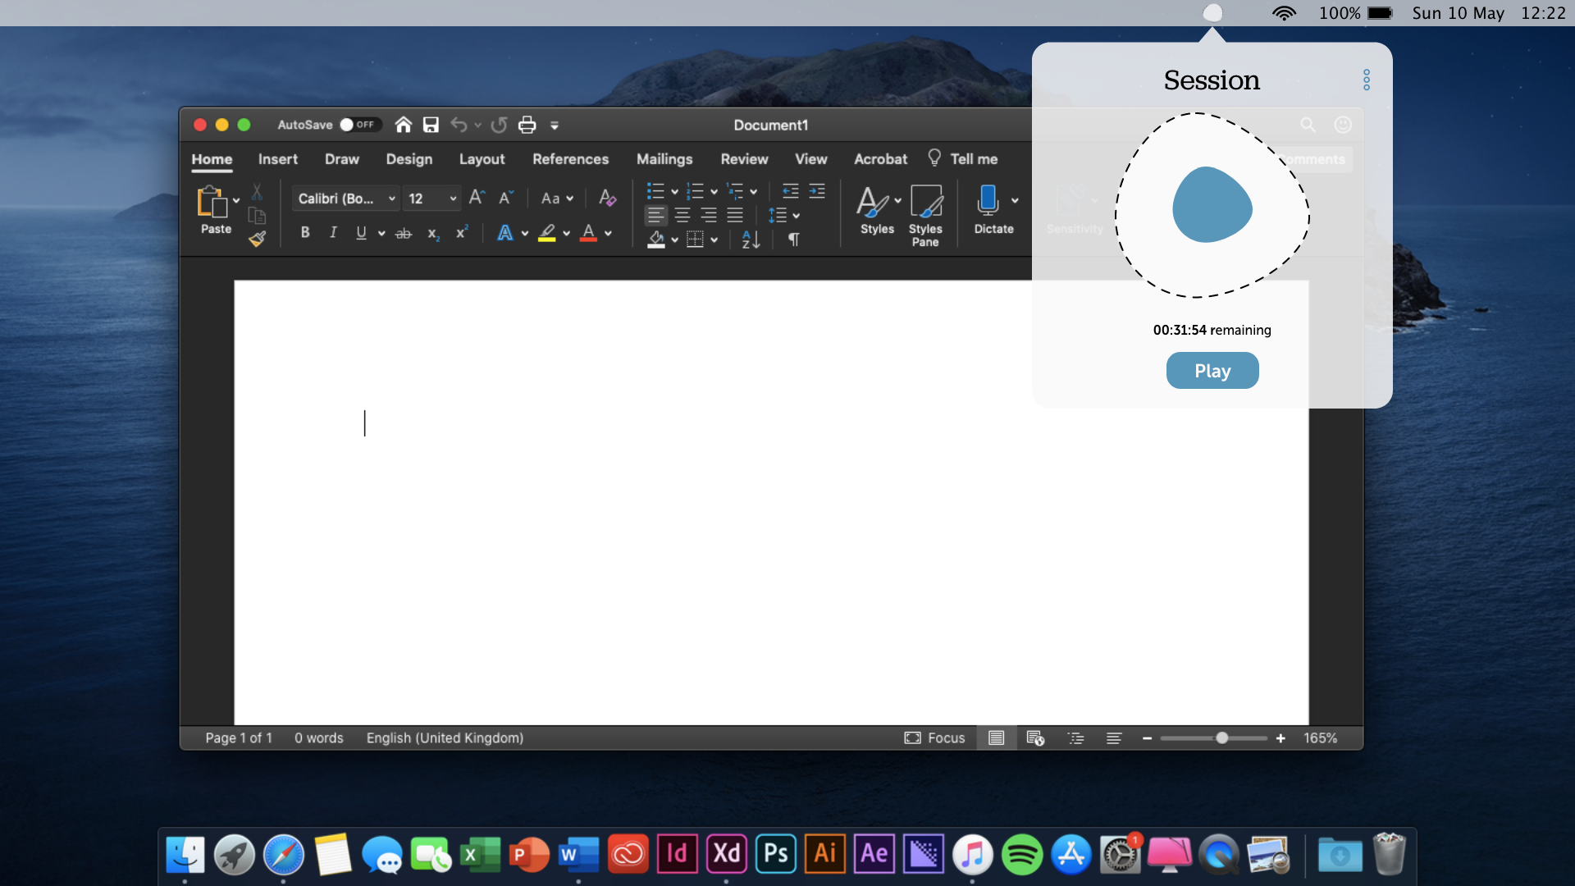Image resolution: width=1575 pixels, height=886 pixels.
Task: Apply Strikethrough formatting
Action: [x=404, y=233]
